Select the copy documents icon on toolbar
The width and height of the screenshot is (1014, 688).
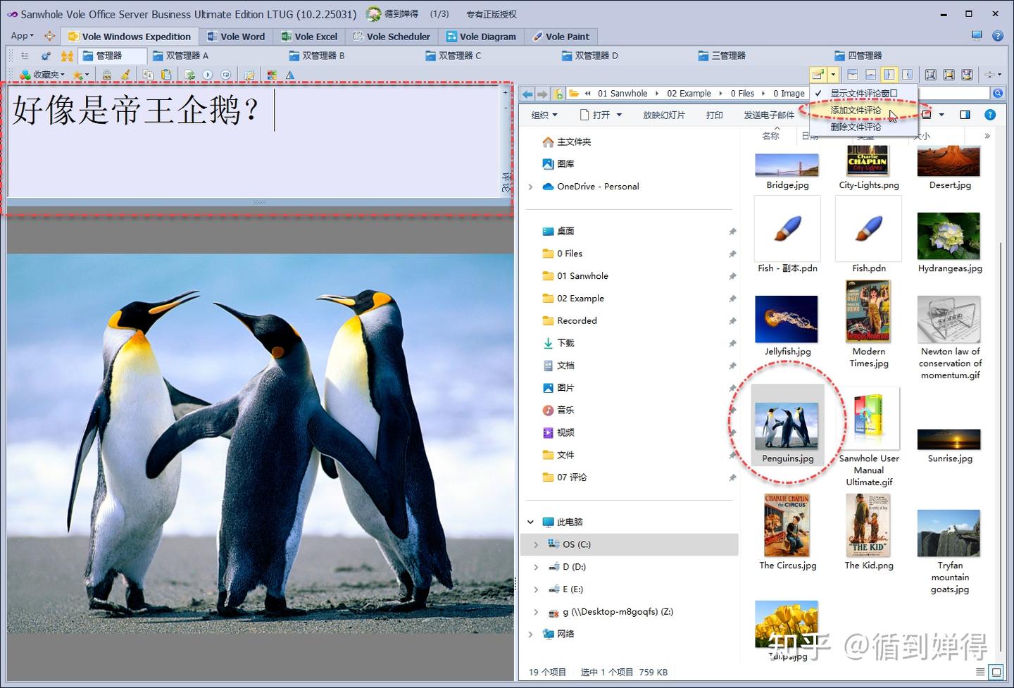(149, 75)
